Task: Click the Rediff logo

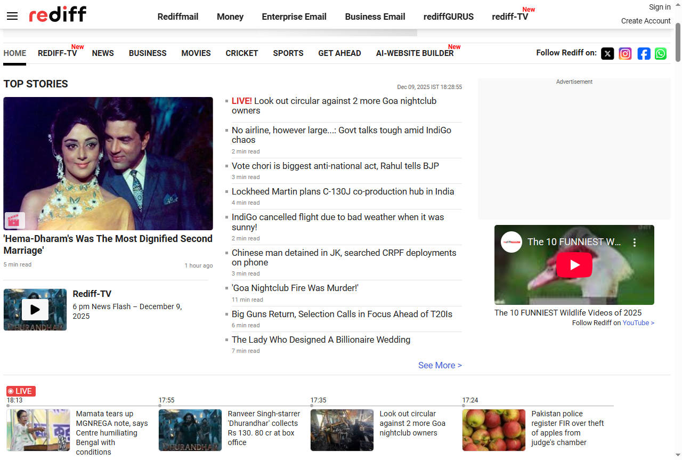Action: [x=57, y=14]
